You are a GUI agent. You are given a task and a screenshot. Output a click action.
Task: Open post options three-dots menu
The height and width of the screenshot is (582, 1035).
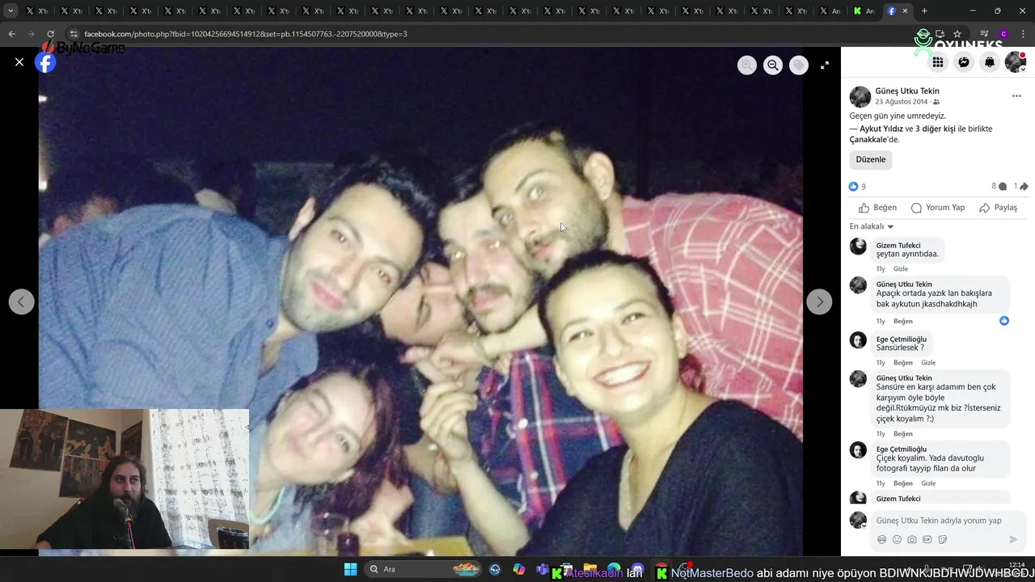click(1016, 96)
